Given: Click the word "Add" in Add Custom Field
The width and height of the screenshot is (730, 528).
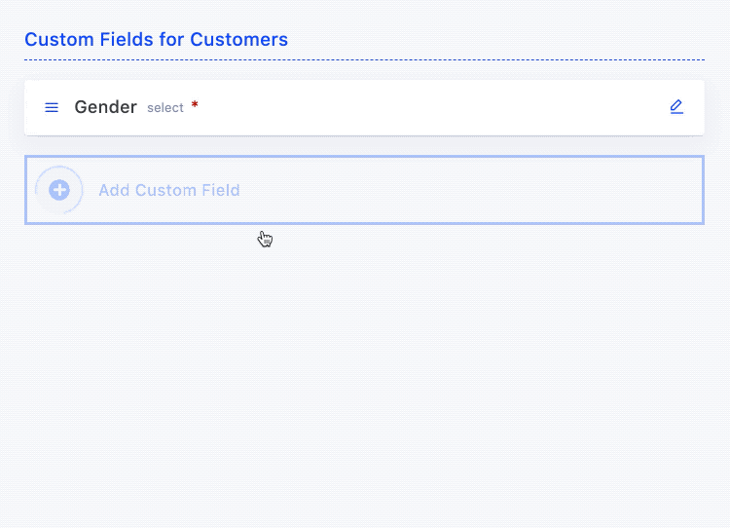Looking at the screenshot, I should click(x=114, y=190).
